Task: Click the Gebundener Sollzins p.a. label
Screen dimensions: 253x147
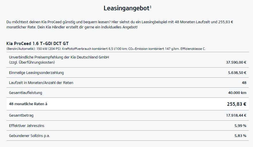Action: coord(29,136)
